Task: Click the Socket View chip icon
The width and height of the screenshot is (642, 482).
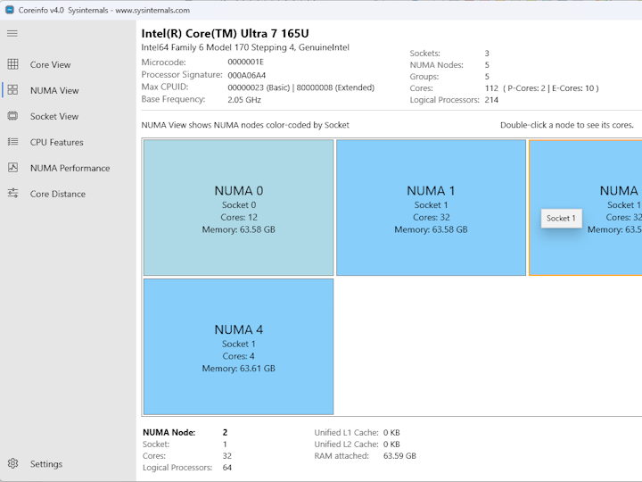Action: coord(12,116)
